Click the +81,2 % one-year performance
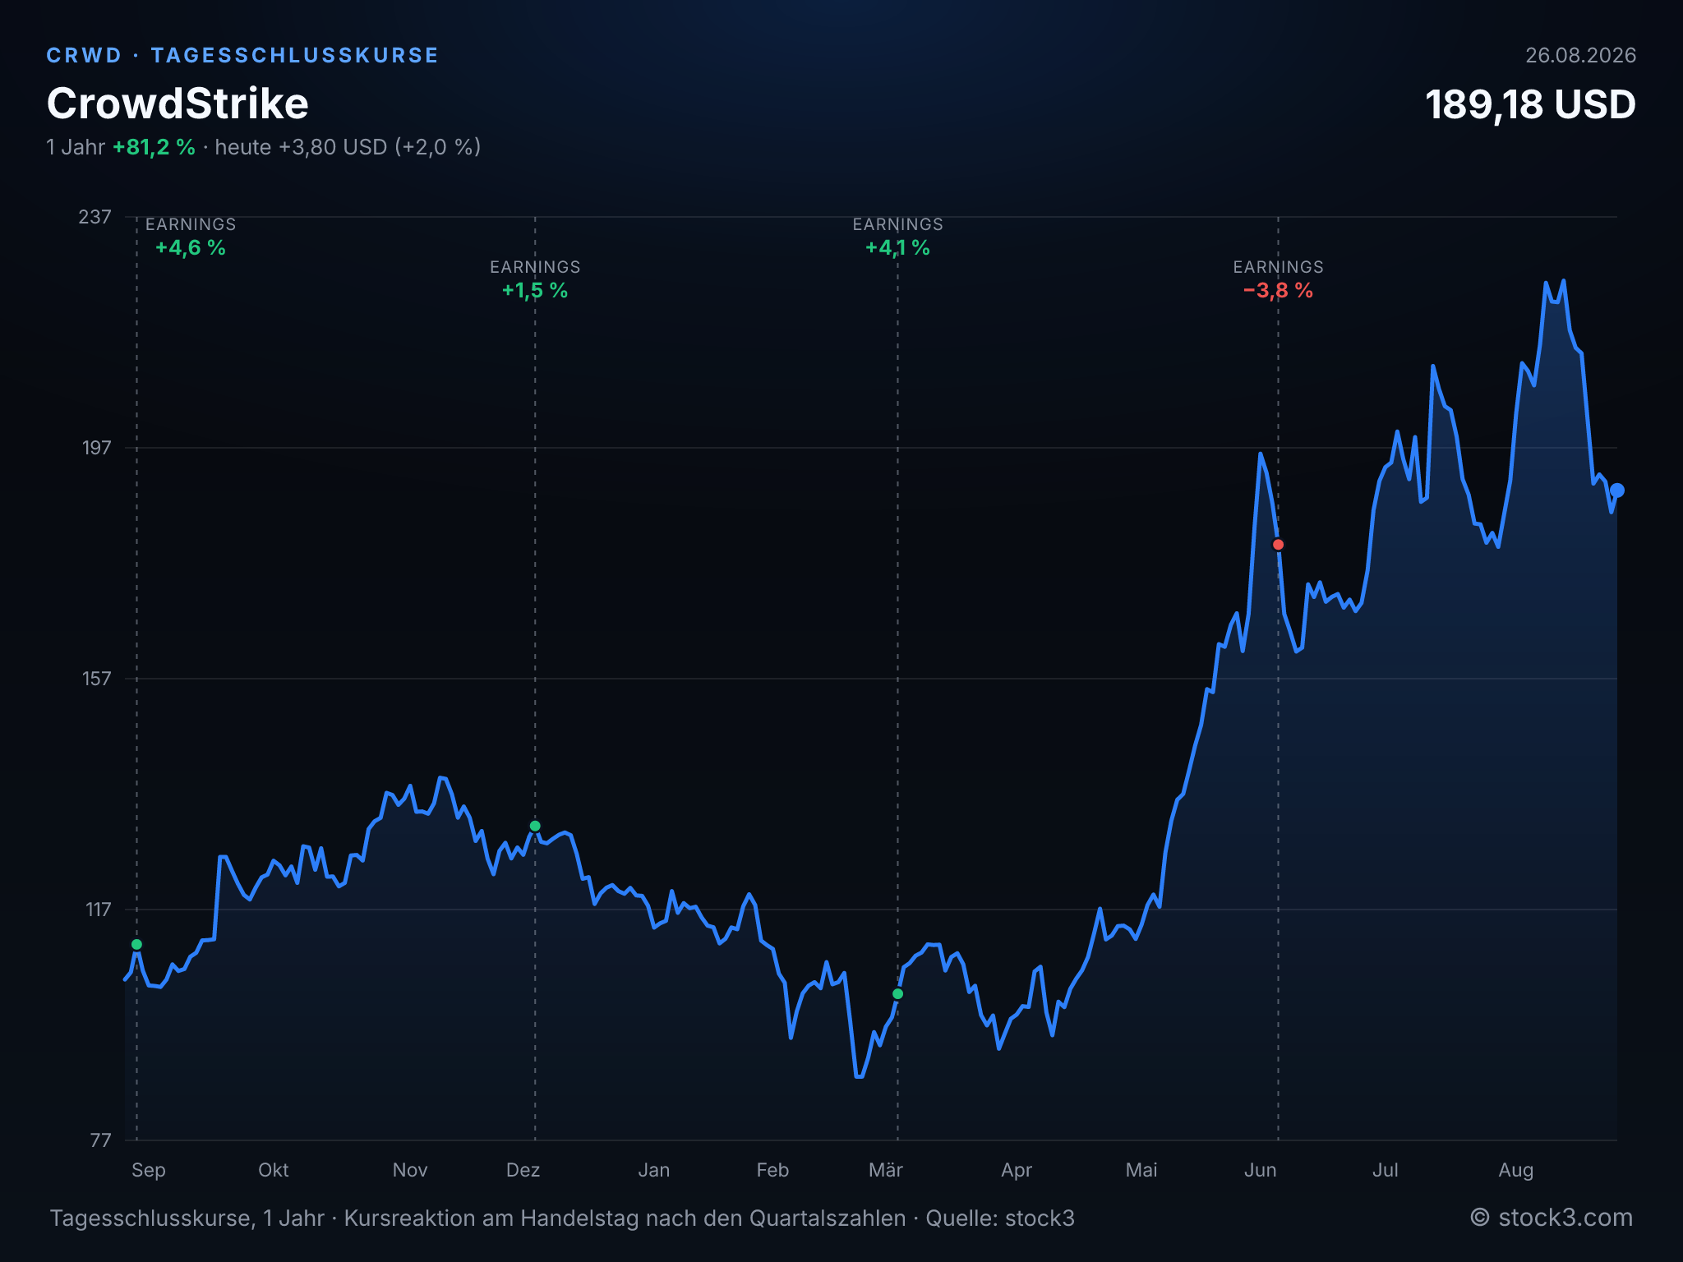The width and height of the screenshot is (1683, 1262). (x=154, y=147)
